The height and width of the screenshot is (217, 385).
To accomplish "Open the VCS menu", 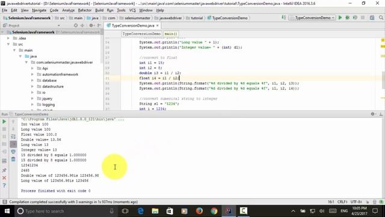I will [x=132, y=10].
